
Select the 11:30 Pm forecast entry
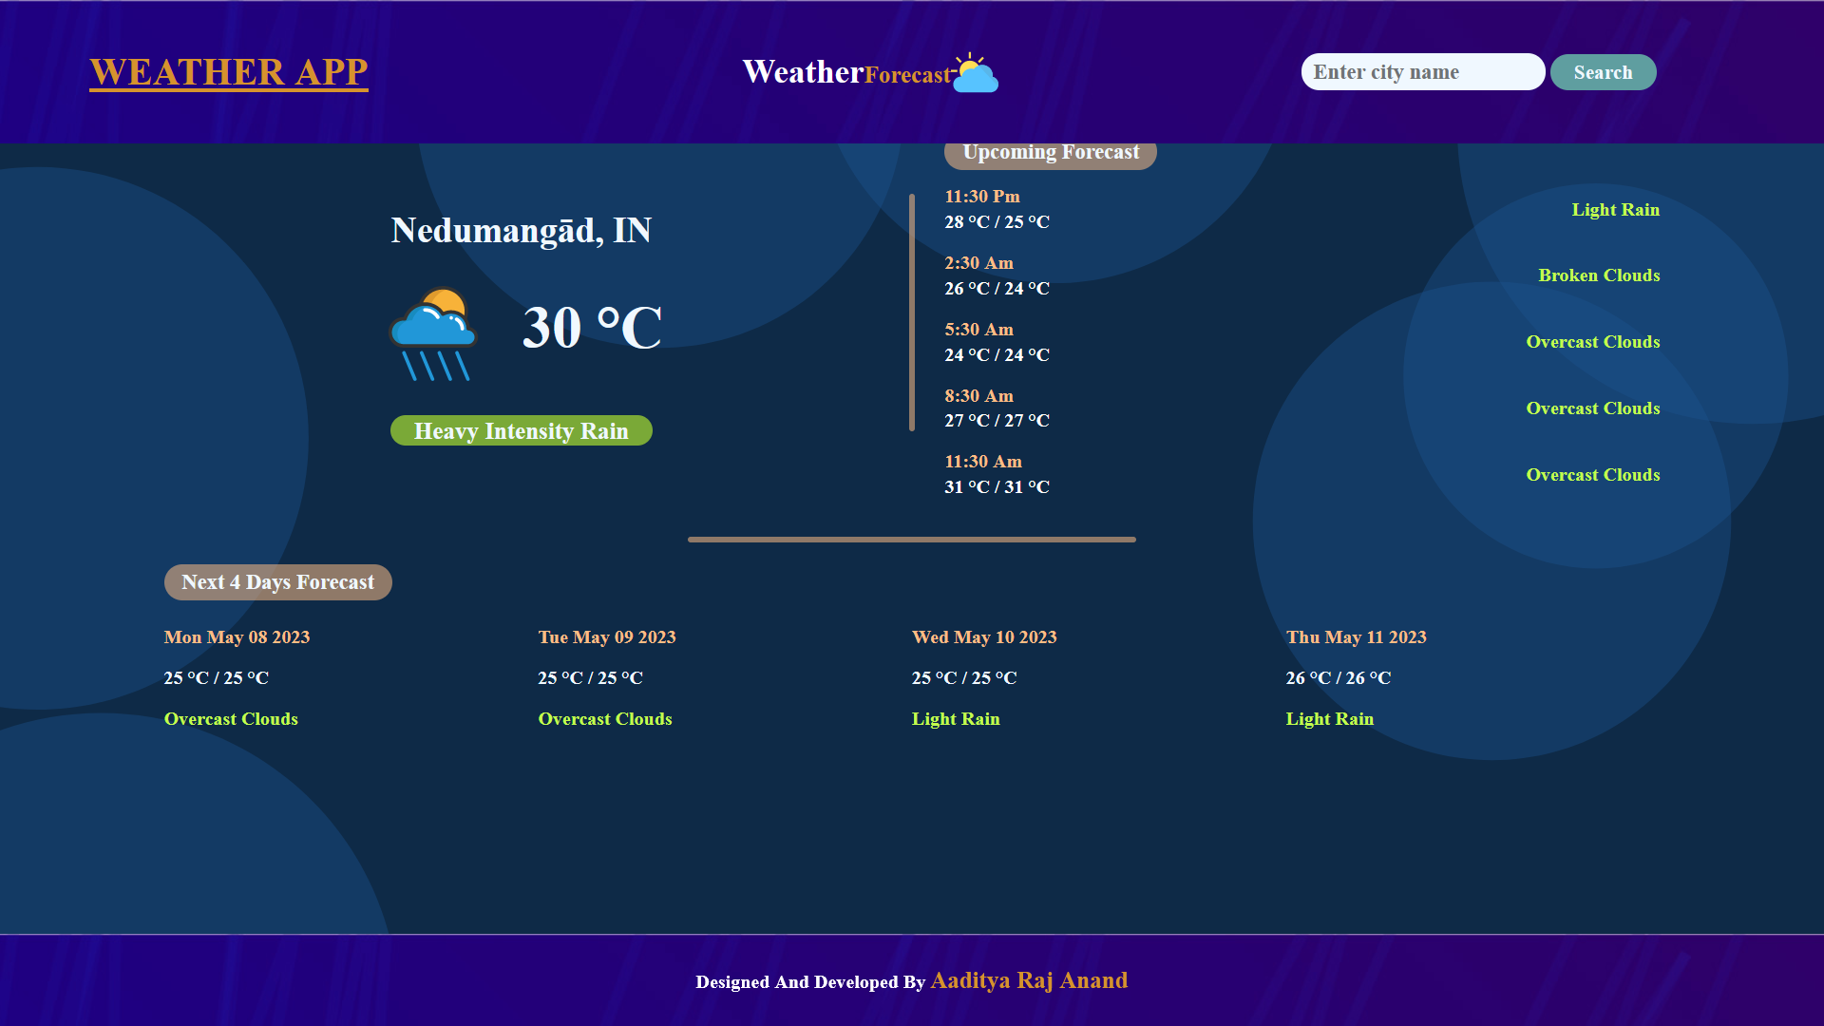[x=981, y=196]
